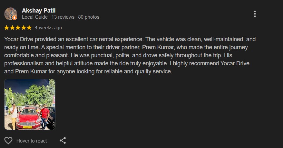Click the '80 photos' text
The height and width of the screenshot is (148, 283).
coord(89,17)
